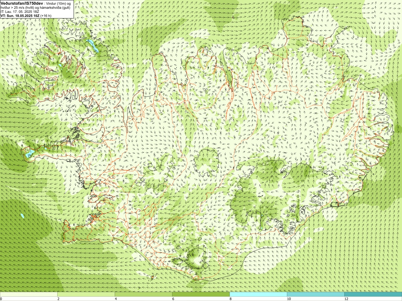Click the scale label 6 under color bar
402x301 pixels.
click(x=173, y=299)
